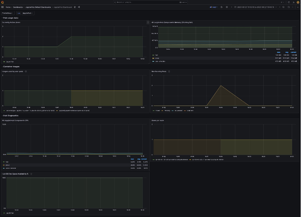Click the Grafana logo in the corner
This screenshot has width=301, height=217.
[2, 2]
